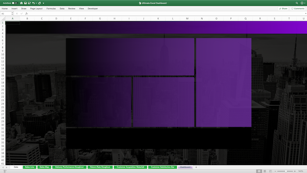Open the Customize Quick Access Toolbar dropdown

tap(43, 3)
